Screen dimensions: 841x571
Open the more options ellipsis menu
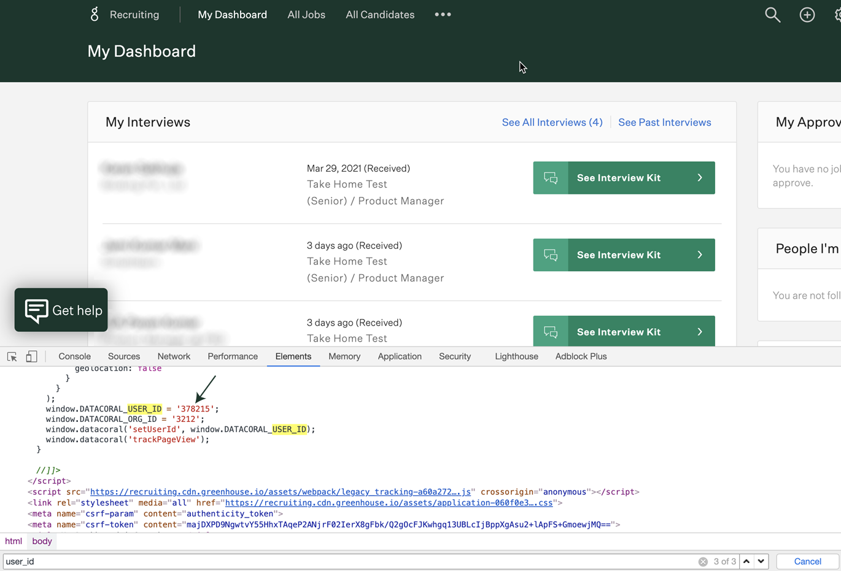443,14
